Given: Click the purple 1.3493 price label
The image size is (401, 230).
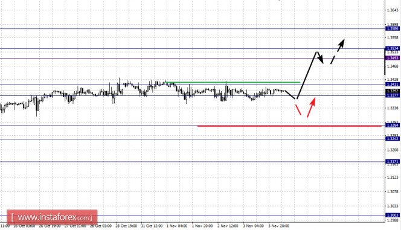Looking at the screenshot, I should (x=393, y=58).
